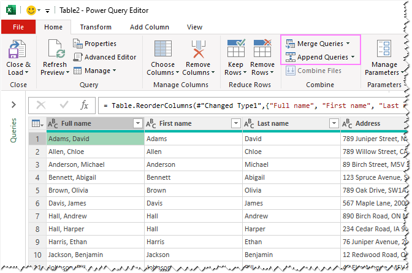Switch to the Transform tab
The width and height of the screenshot is (412, 273).
point(96,27)
